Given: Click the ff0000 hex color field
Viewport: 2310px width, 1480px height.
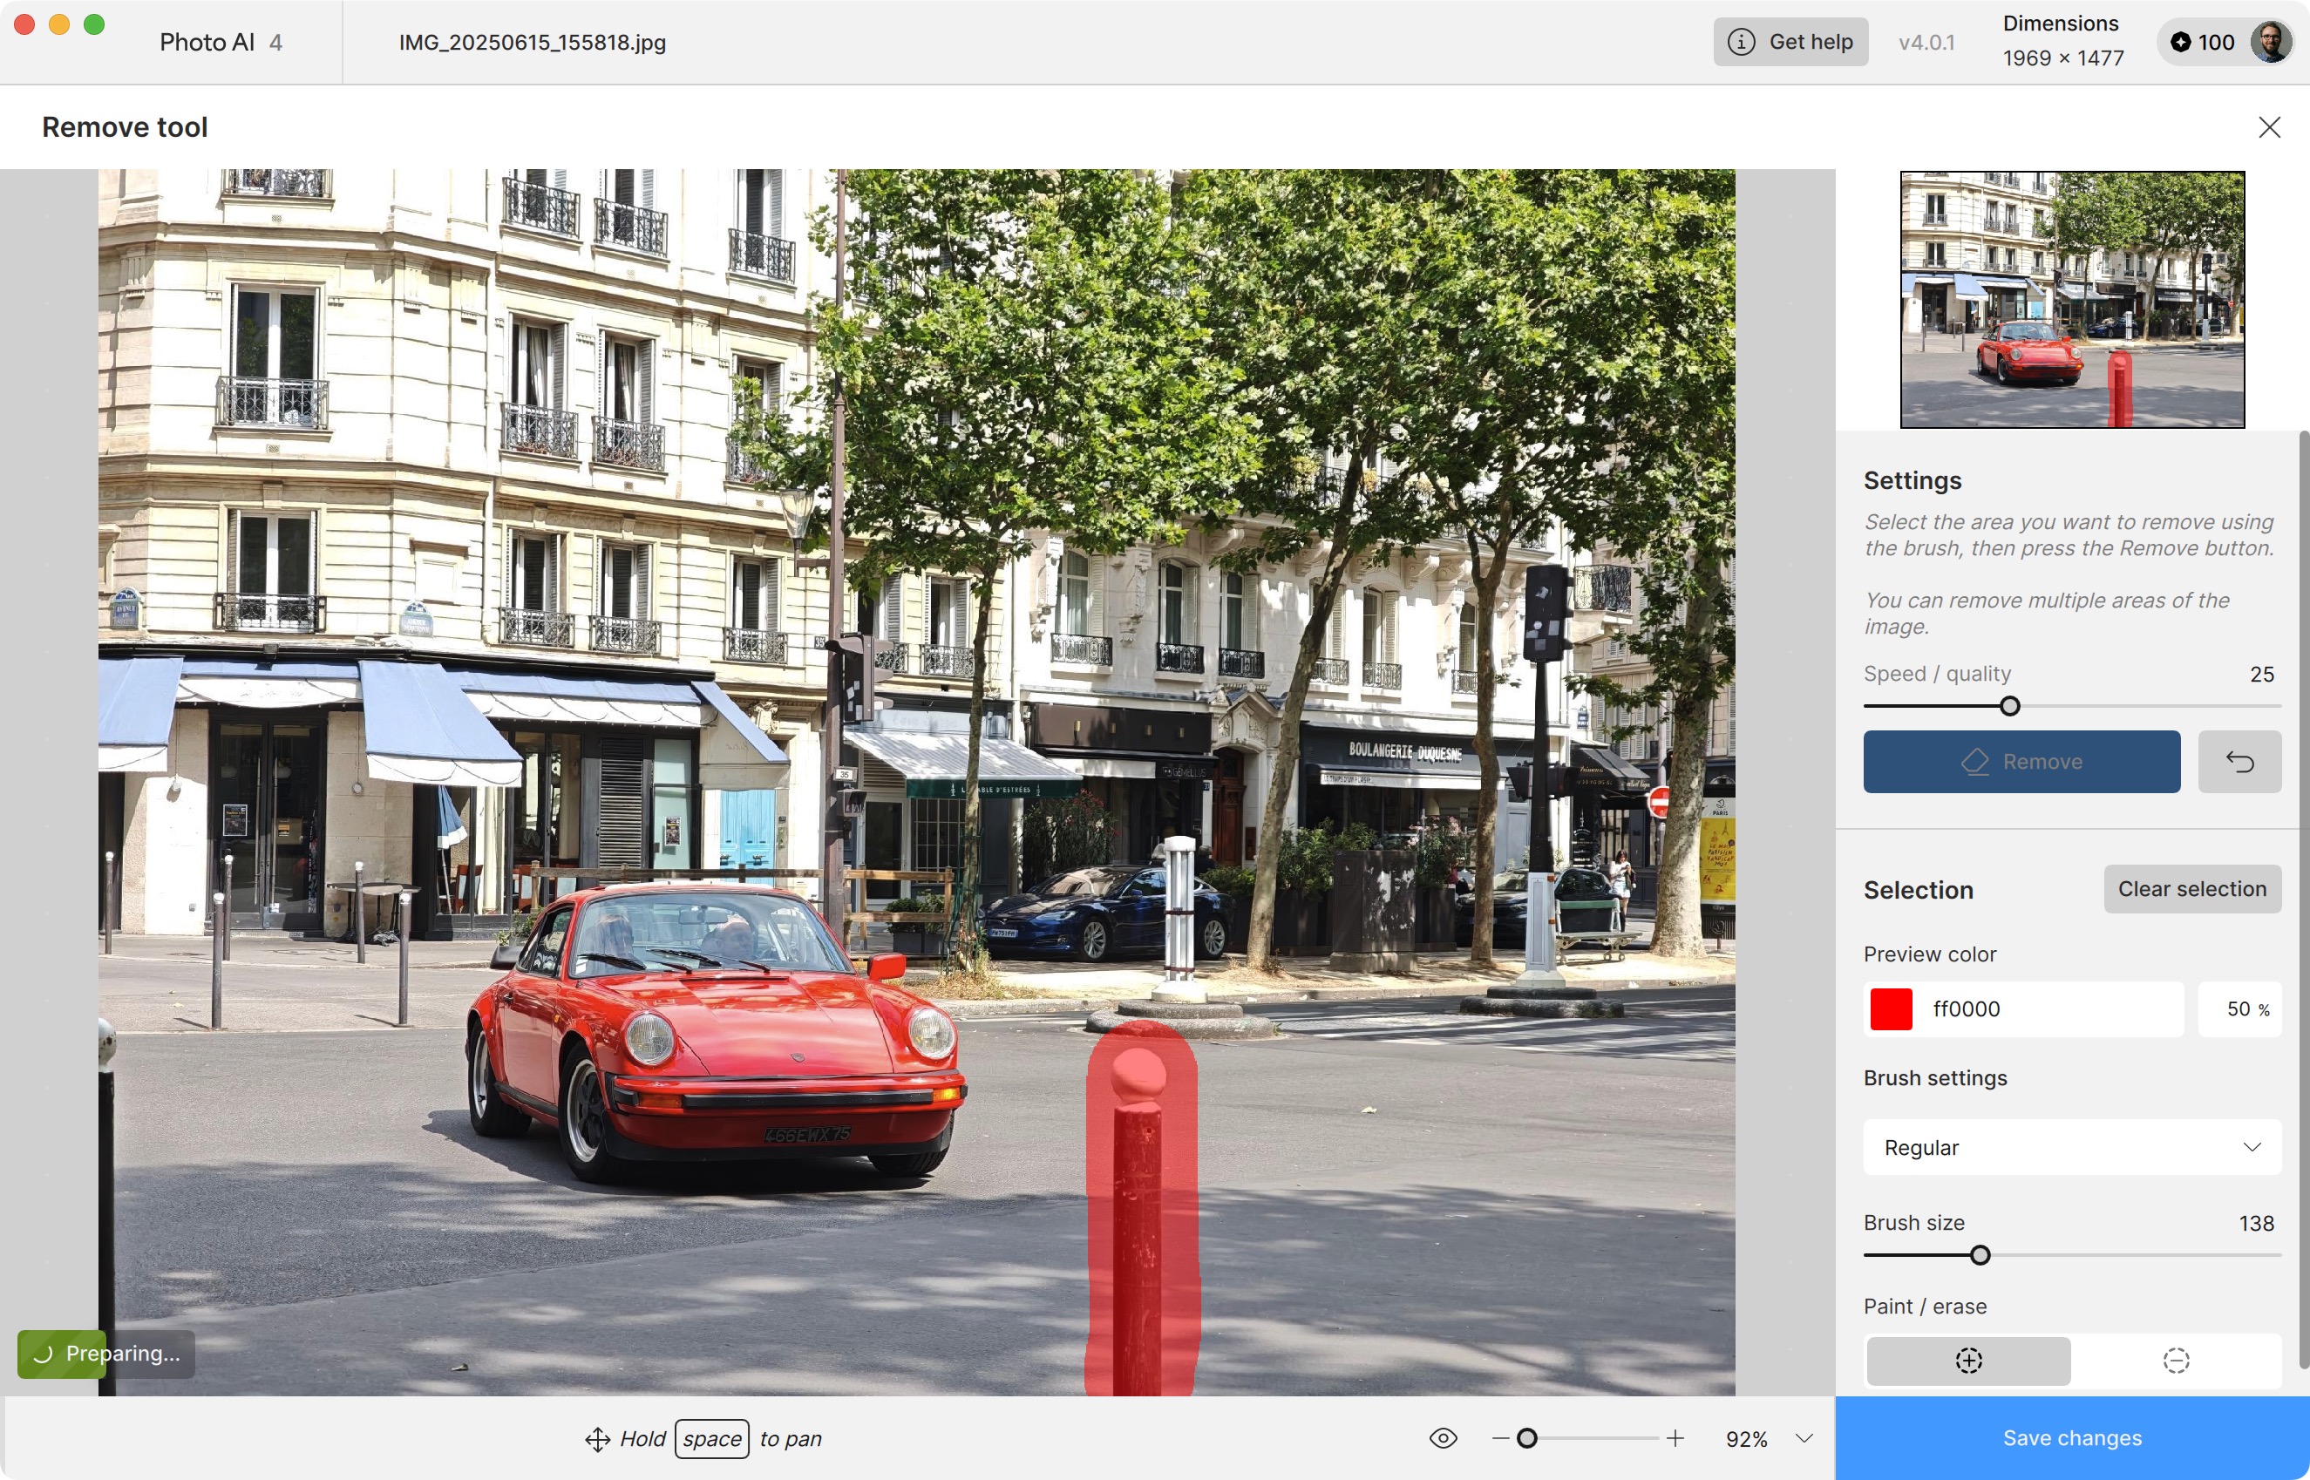Looking at the screenshot, I should click(2047, 1009).
